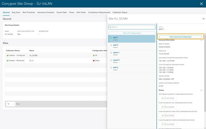
Task: Open the Alert Rules tab
Action: pyautogui.click(x=81, y=13)
